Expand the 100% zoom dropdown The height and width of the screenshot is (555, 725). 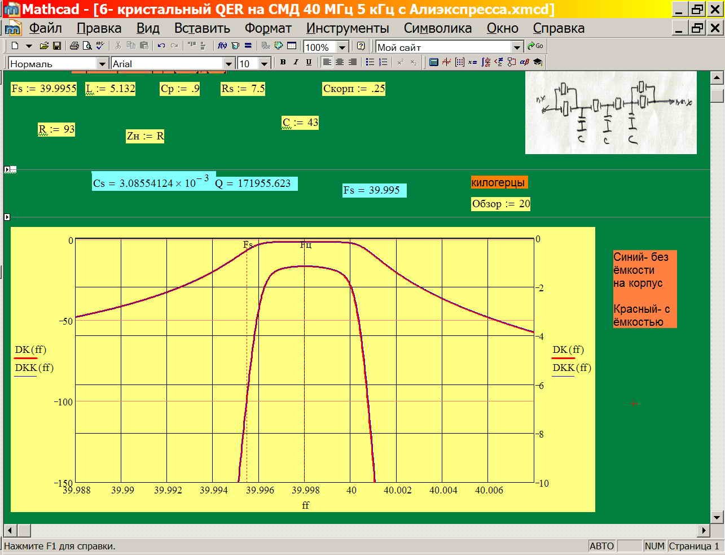pyautogui.click(x=342, y=47)
